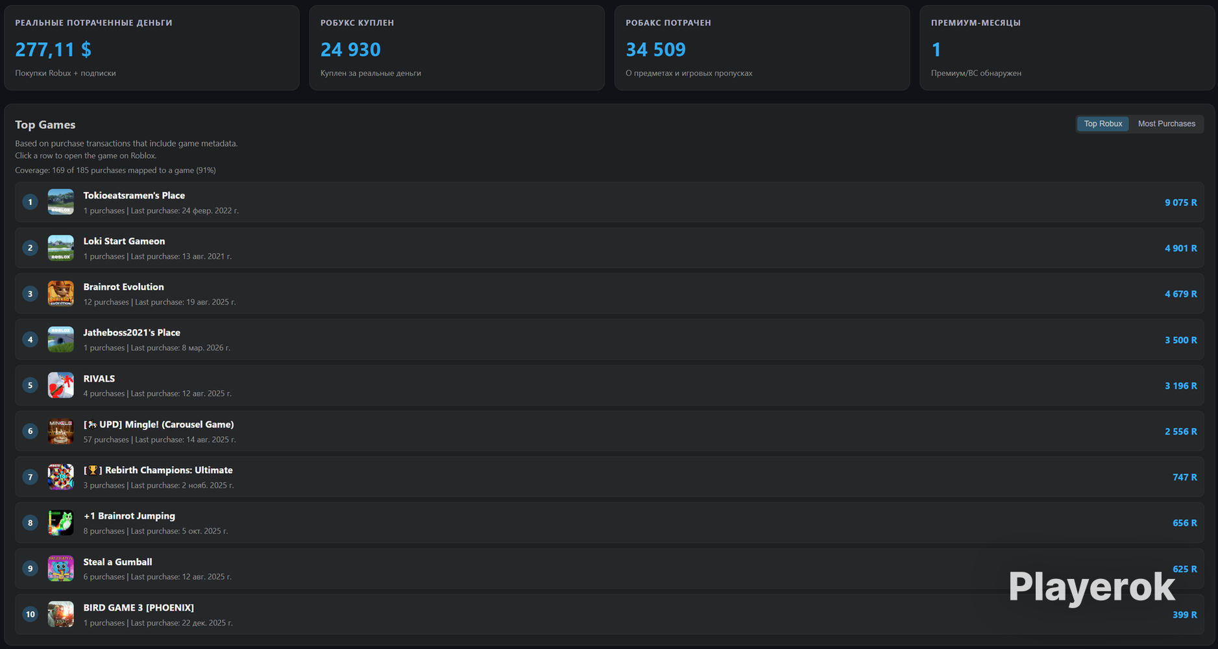Viewport: 1218px width, 649px height.
Task: Click the premium months count card
Action: click(x=1067, y=48)
